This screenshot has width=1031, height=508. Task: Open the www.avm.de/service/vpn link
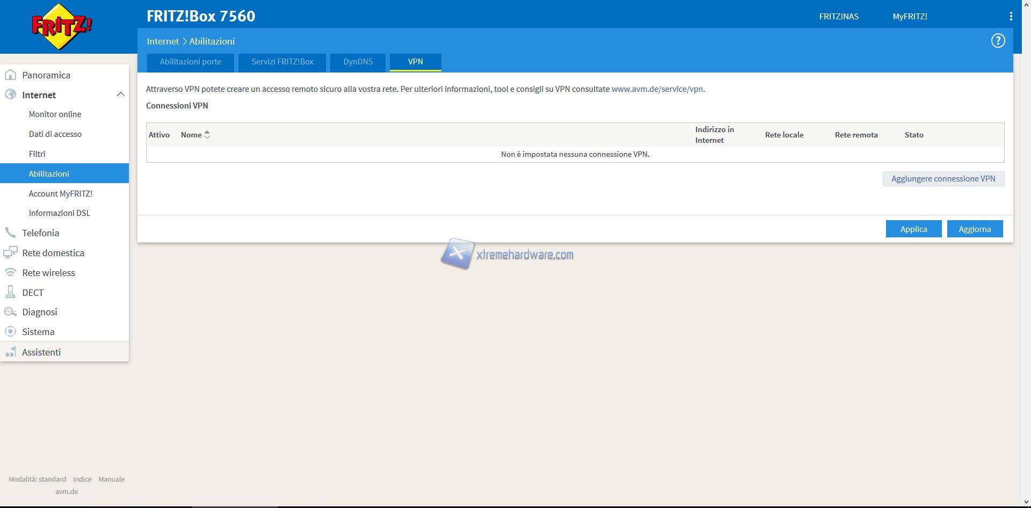(x=657, y=89)
